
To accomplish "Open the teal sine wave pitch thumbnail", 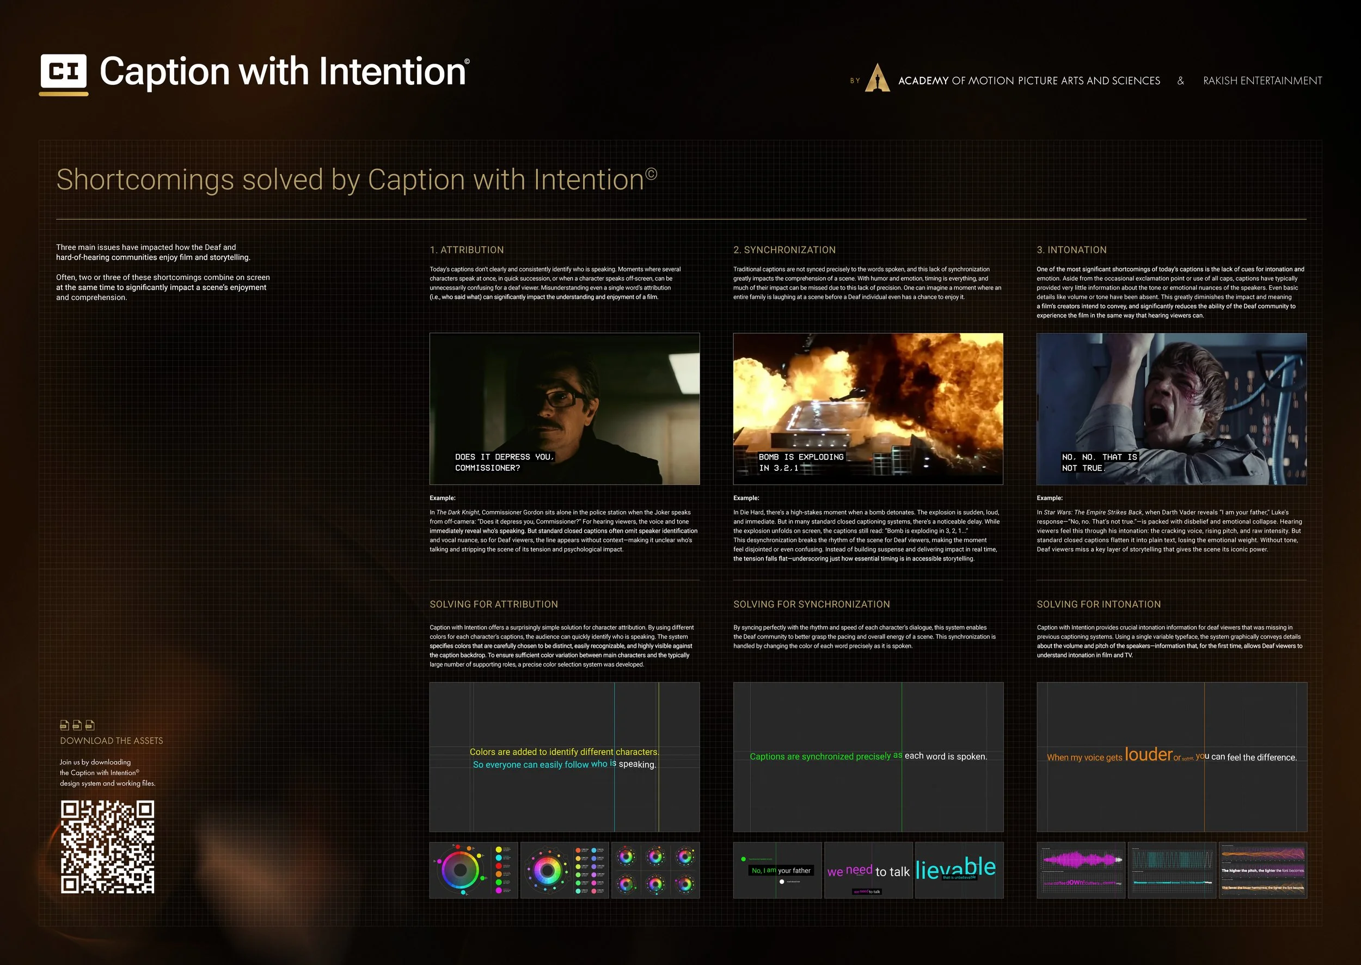I will [x=1172, y=870].
